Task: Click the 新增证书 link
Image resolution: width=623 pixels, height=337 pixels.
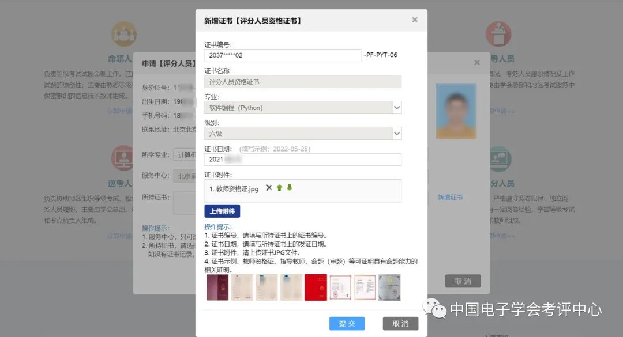Action: [449, 198]
